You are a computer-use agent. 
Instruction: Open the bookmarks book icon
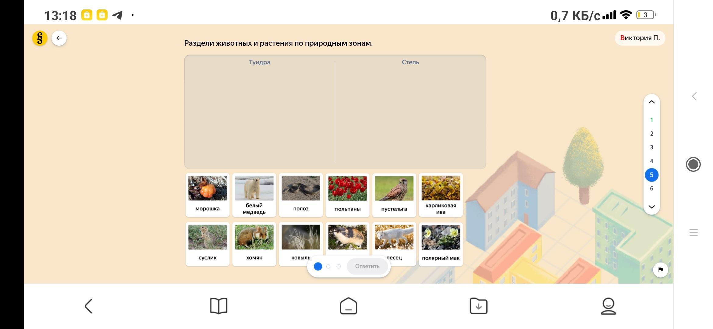[x=218, y=306]
